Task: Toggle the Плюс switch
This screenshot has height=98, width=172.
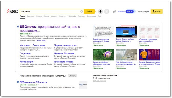Action: coord(130,11)
